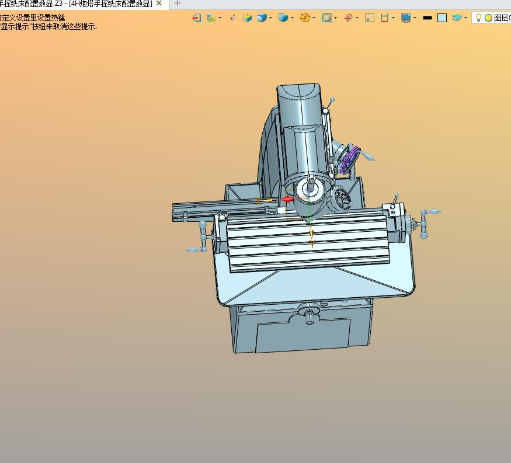Click the purple-highlighted handwheel on the model
511x463 pixels.
(x=350, y=159)
